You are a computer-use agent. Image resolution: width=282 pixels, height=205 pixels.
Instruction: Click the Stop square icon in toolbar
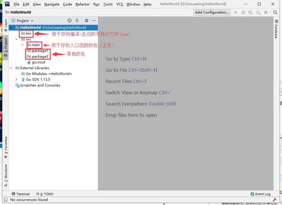(266, 12)
